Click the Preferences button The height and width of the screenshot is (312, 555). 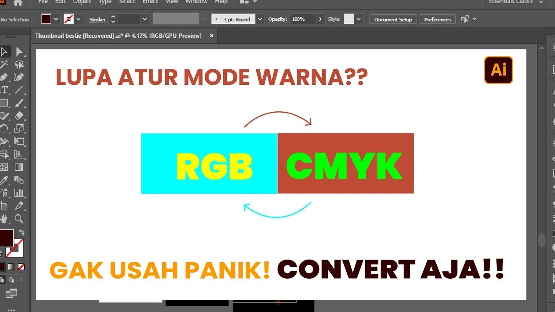point(437,19)
